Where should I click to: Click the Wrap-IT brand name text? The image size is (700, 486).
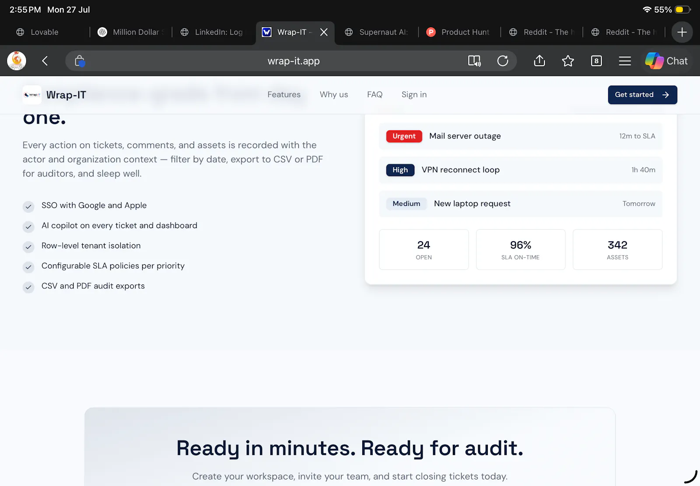pos(66,95)
